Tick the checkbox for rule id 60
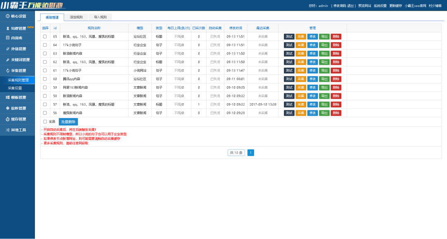This screenshot has height=239, width=447. pos(45,79)
